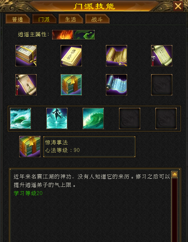188x242 pixels.
Task: Select the blue glowing scroll skill
Action: 117,85
